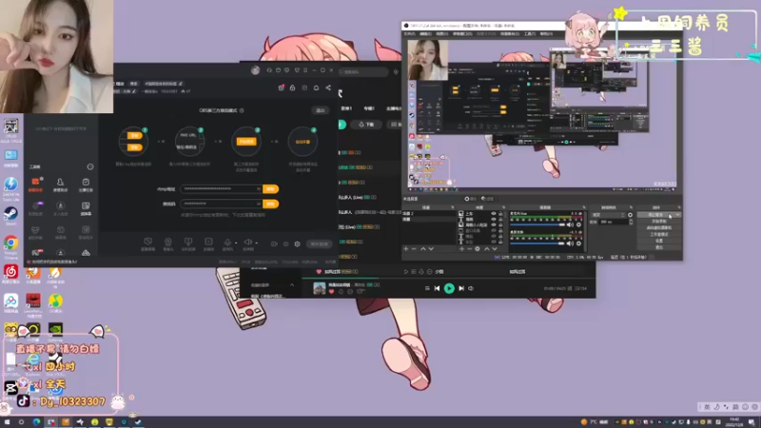
Task: Add a new scene with the plus button
Action: point(406,249)
